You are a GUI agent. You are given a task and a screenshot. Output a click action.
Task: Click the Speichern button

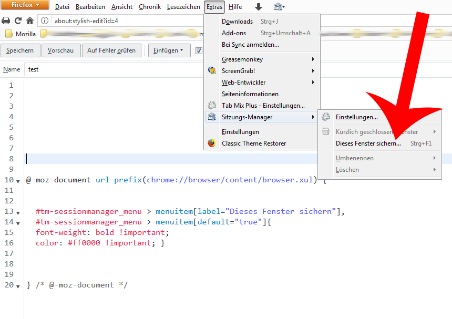point(20,50)
